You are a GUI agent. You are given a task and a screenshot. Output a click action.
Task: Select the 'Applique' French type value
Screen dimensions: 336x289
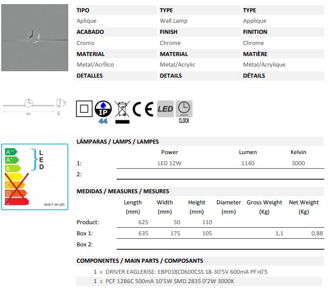(x=254, y=21)
